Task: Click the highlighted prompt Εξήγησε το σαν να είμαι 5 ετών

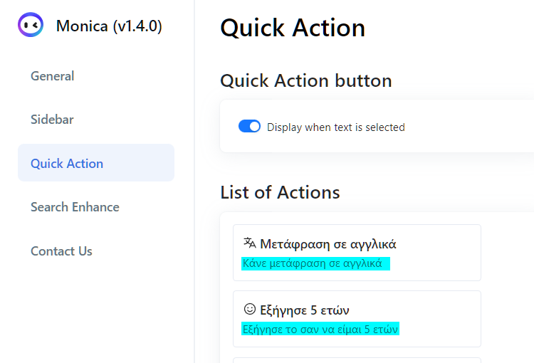Action: click(x=320, y=329)
